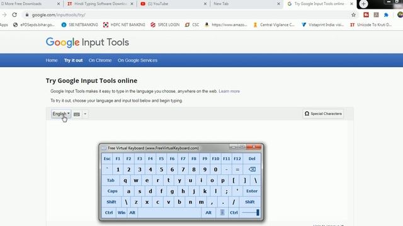The width and height of the screenshot is (403, 226).
Task: Toggle Win key on virtual keyboard
Action: pos(122,212)
